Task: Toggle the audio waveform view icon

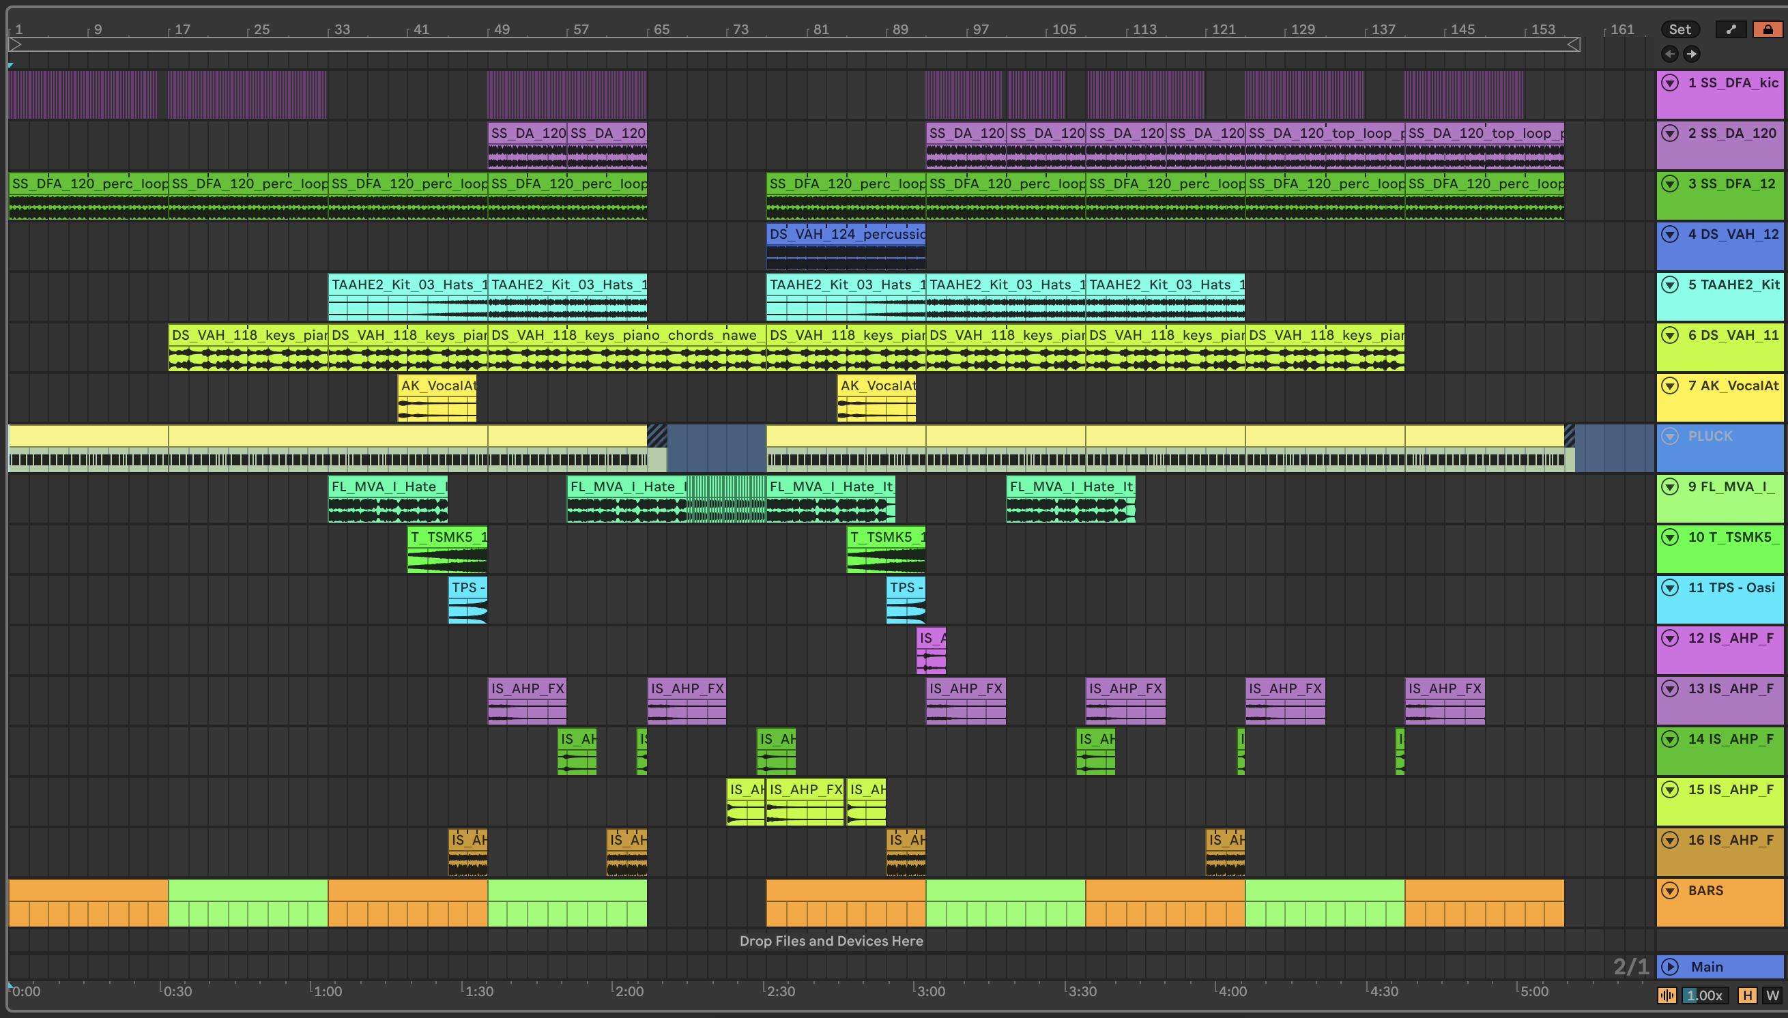Action: (x=1667, y=995)
